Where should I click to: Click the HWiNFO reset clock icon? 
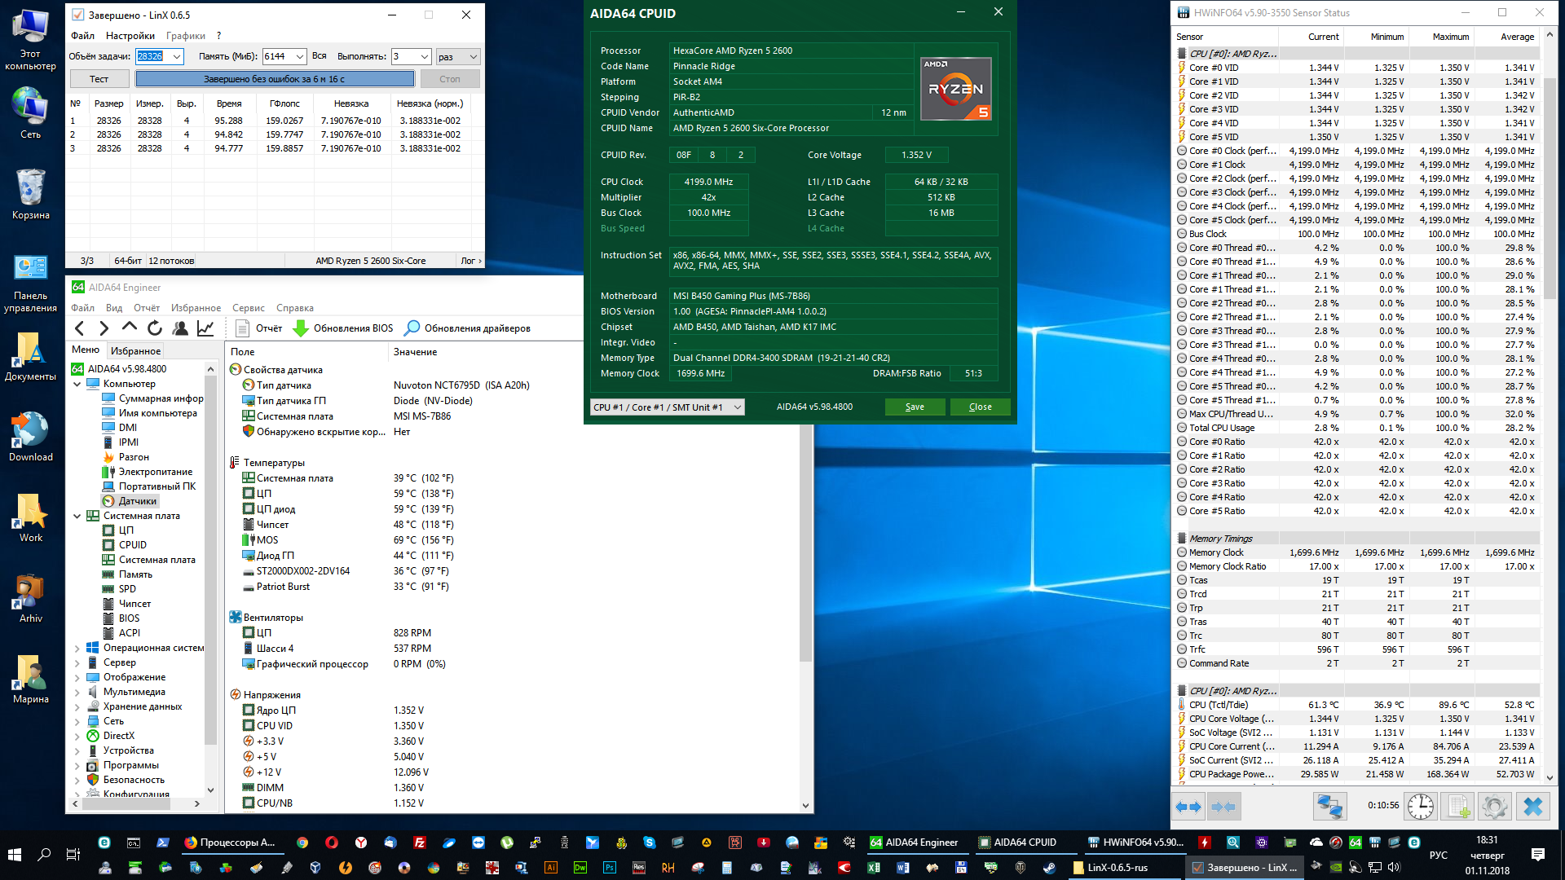tap(1421, 807)
